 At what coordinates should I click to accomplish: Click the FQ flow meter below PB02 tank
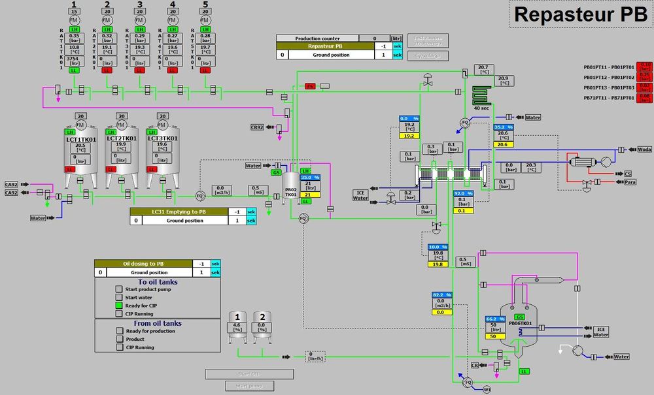(x=303, y=218)
